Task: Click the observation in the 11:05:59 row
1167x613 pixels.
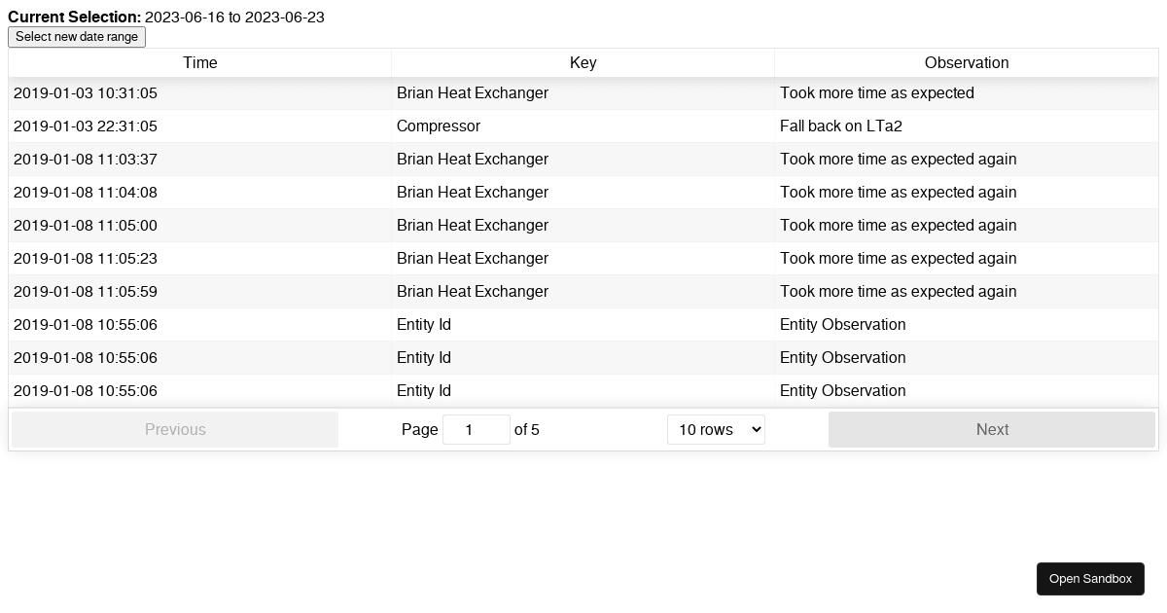Action: (967, 292)
